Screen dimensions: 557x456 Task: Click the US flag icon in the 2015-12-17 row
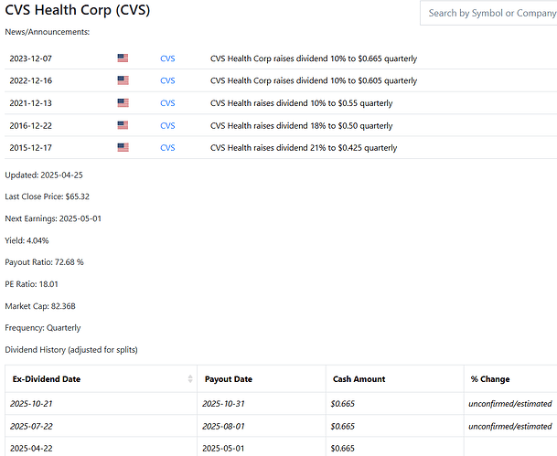123,147
